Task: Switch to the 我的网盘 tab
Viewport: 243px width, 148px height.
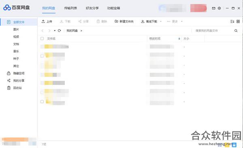Action: (49, 8)
